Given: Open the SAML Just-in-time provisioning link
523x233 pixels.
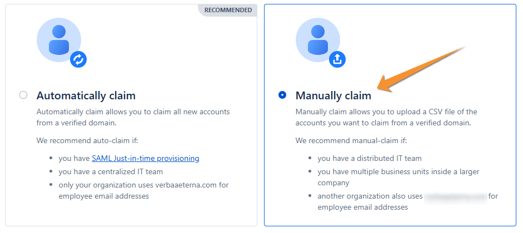Looking at the screenshot, I should 145,158.
